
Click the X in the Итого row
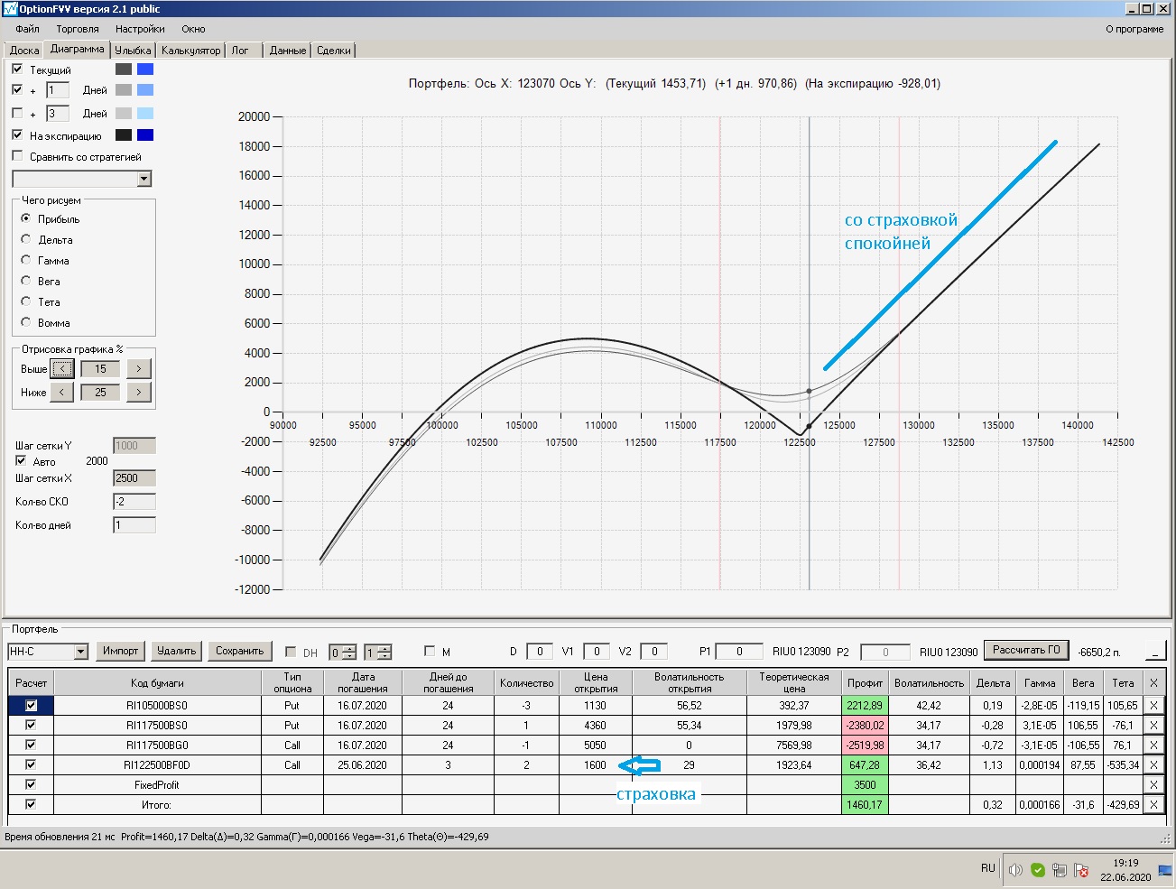pyautogui.click(x=1153, y=805)
